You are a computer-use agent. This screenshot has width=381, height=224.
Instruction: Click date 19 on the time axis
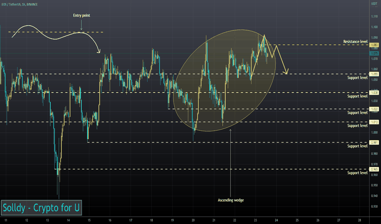[x=172, y=220]
